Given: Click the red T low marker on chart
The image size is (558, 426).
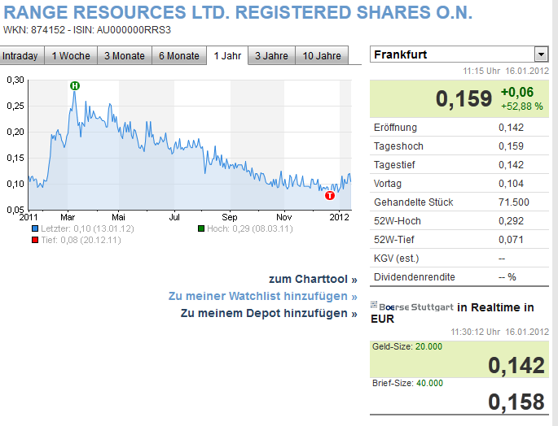Looking at the screenshot, I should 330,195.
